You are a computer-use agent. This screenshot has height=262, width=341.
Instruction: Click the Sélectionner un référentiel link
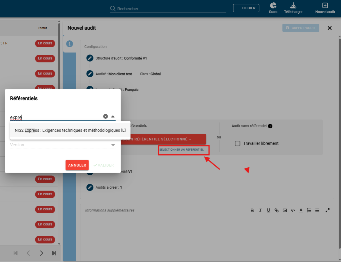pos(181,150)
